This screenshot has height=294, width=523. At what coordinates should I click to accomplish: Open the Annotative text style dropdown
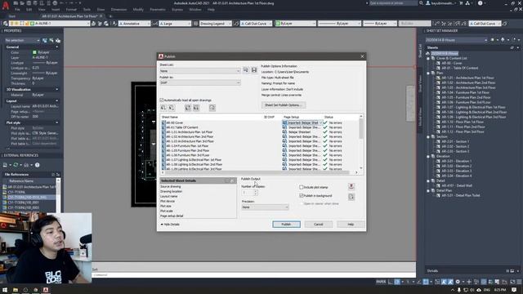click(148, 24)
